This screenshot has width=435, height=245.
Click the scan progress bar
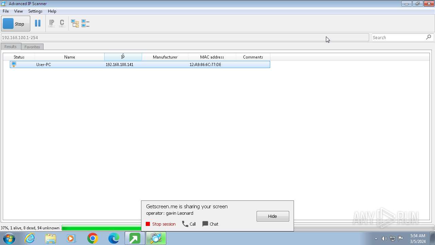click(247, 228)
